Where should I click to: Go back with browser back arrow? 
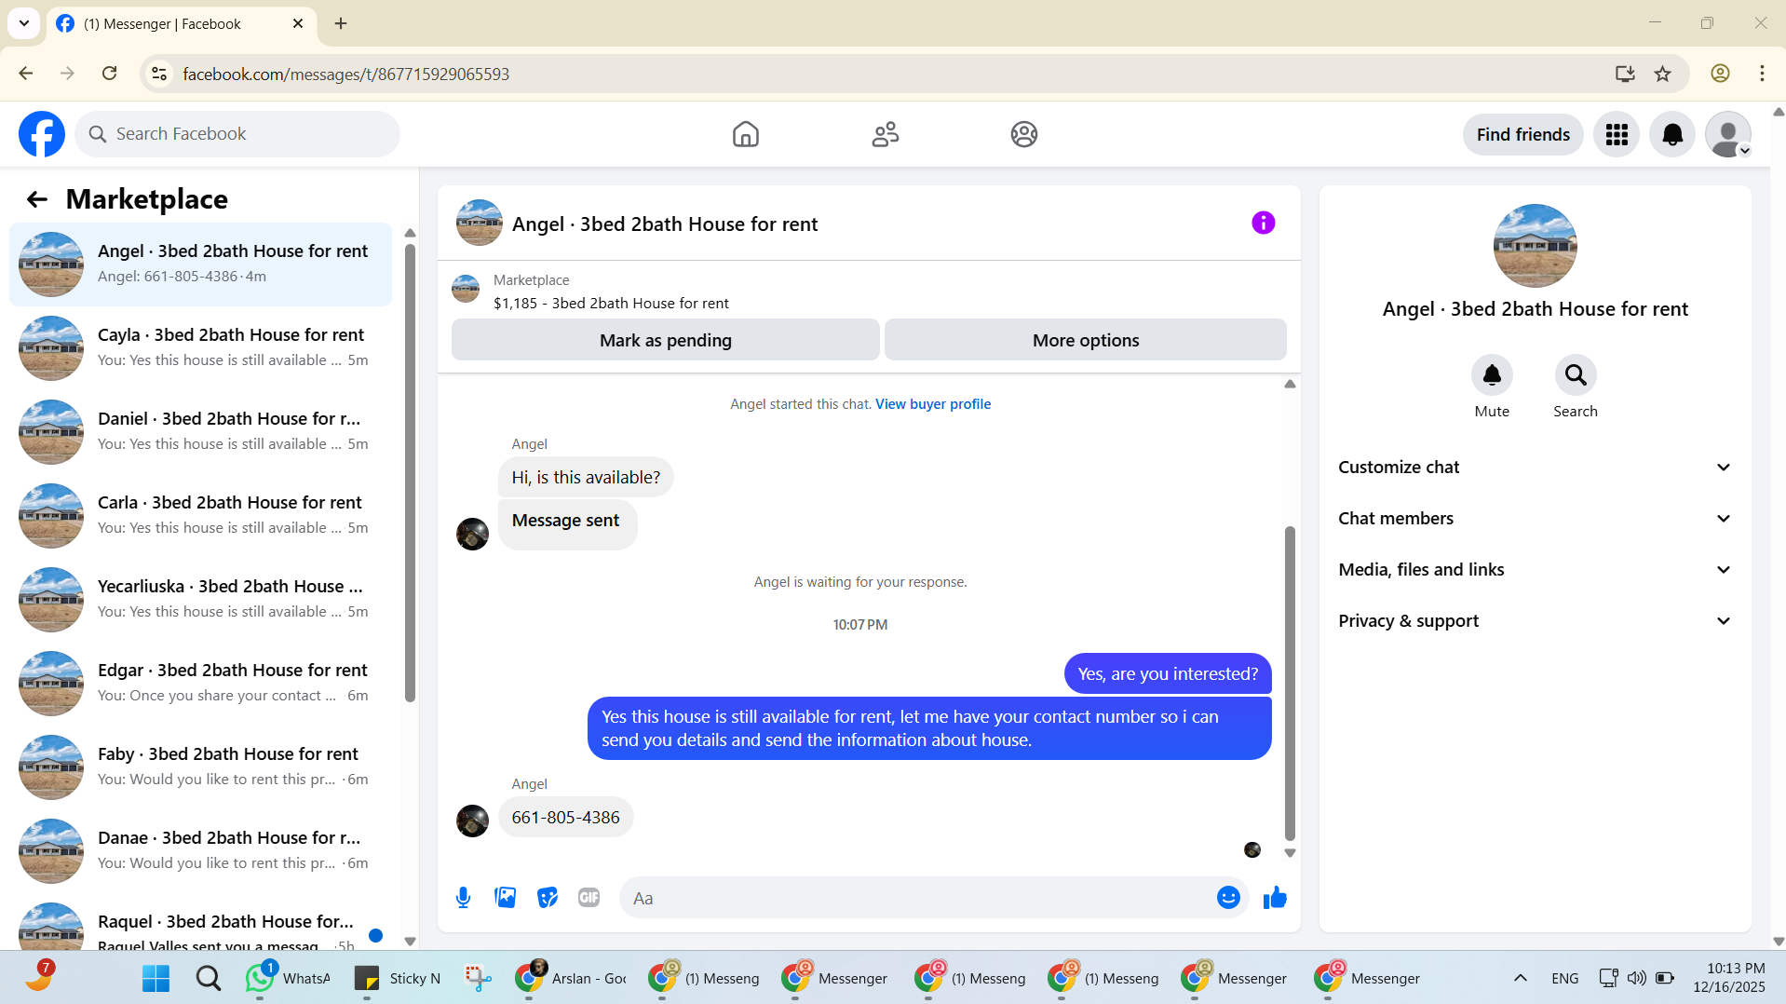tap(26, 74)
